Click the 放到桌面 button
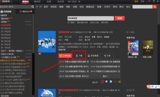This screenshot has height=97, width=160. click(93, 56)
